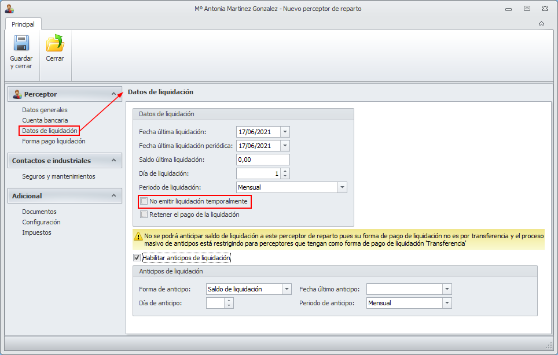Click the Adicional group header
This screenshot has width=558, height=355.
(65, 196)
